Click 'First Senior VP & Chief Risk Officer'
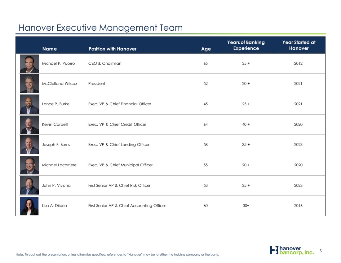This screenshot has height=263, width=341. [119, 186]
